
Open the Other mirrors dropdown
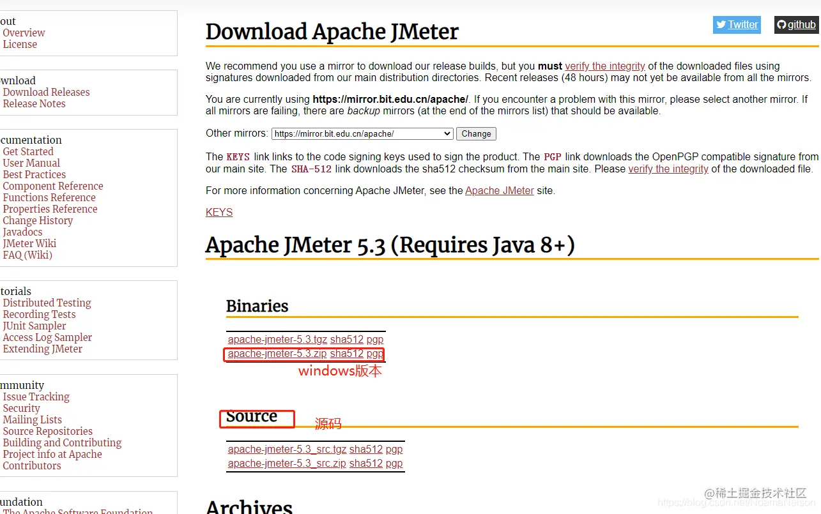362,133
